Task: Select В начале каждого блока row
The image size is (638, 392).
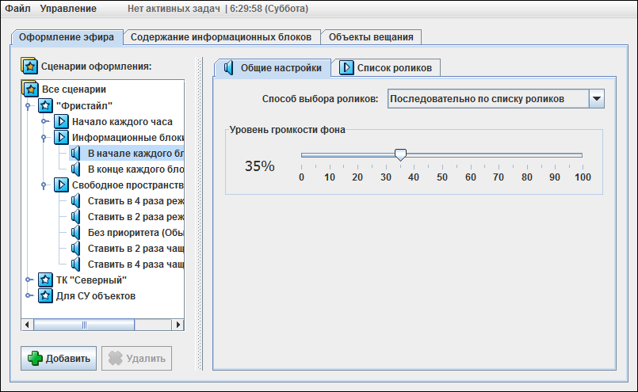Action: click(x=127, y=154)
